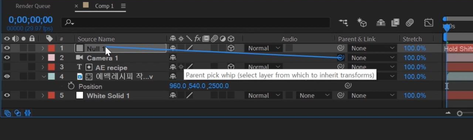Click the Shy layers hide switch icon

(x=381, y=23)
